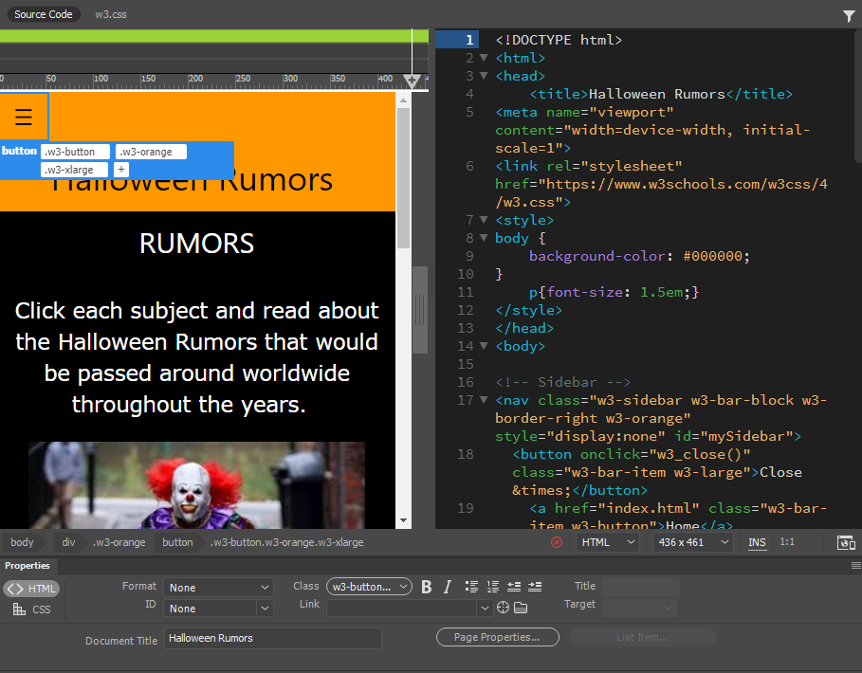This screenshot has height=673, width=862.
Task: Toggle INS insert mode in status bar
Action: [x=757, y=542]
